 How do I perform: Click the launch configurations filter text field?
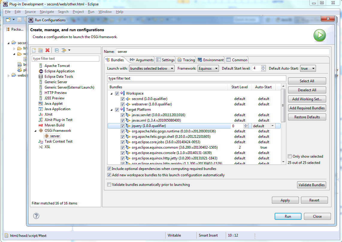(65, 59)
